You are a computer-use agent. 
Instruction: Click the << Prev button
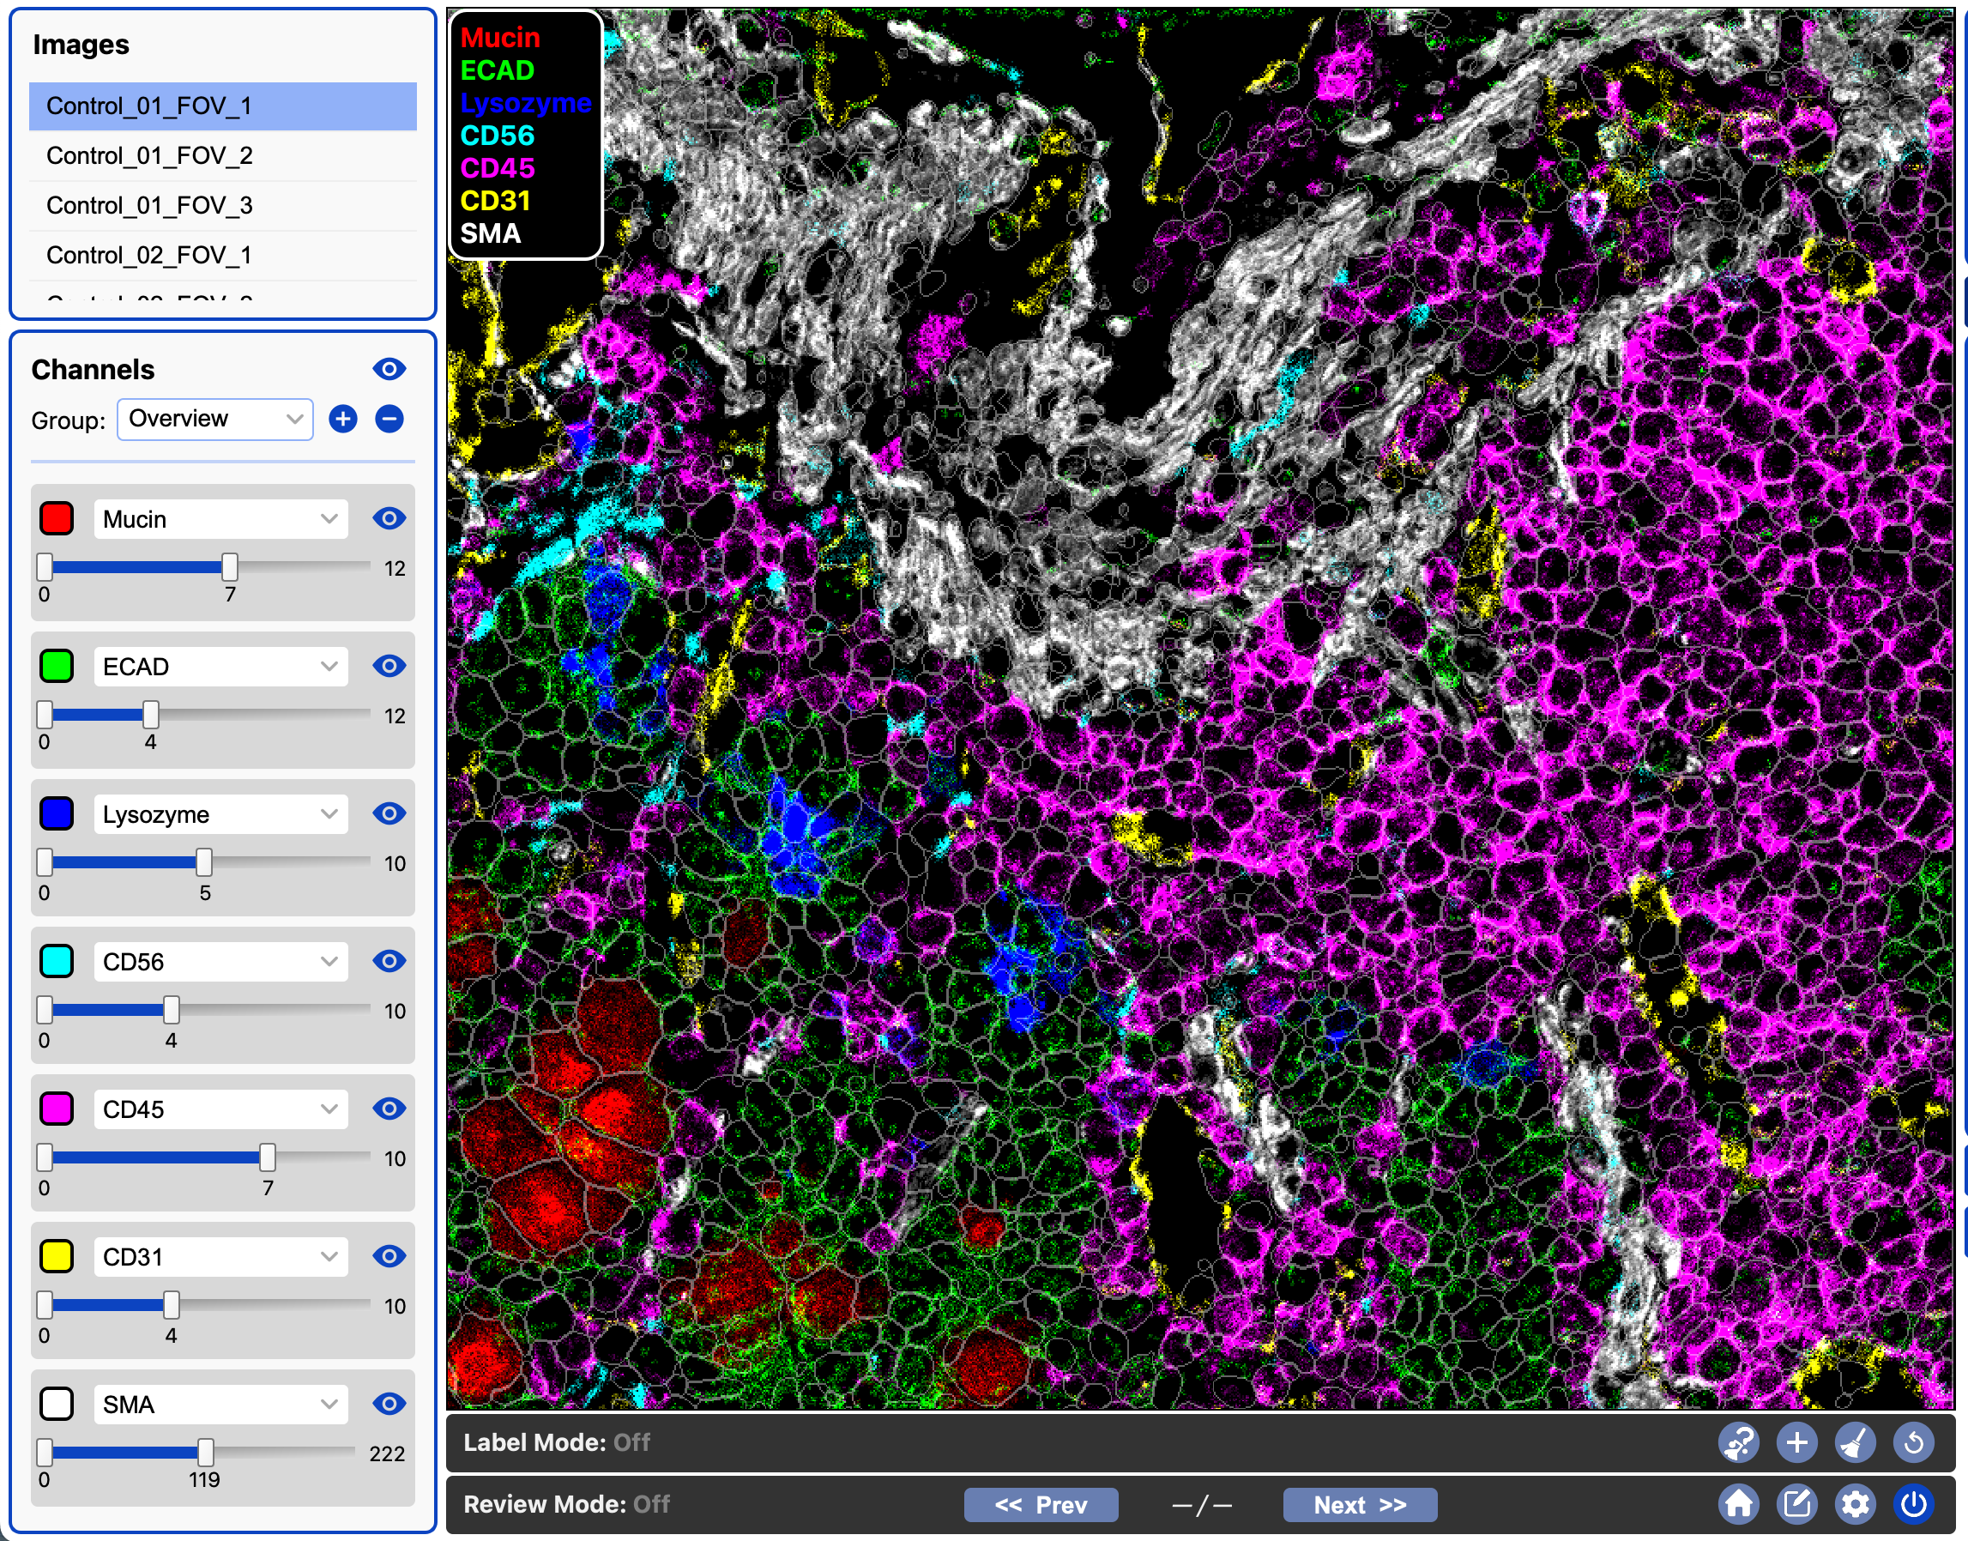pyautogui.click(x=1040, y=1505)
